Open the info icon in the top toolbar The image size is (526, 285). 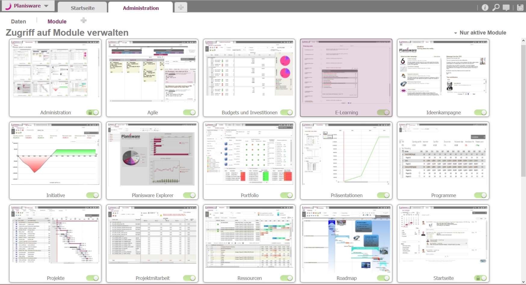(485, 7)
